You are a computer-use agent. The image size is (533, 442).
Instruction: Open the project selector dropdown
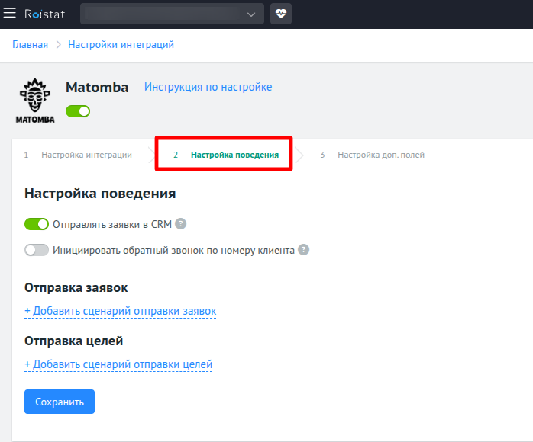[171, 14]
